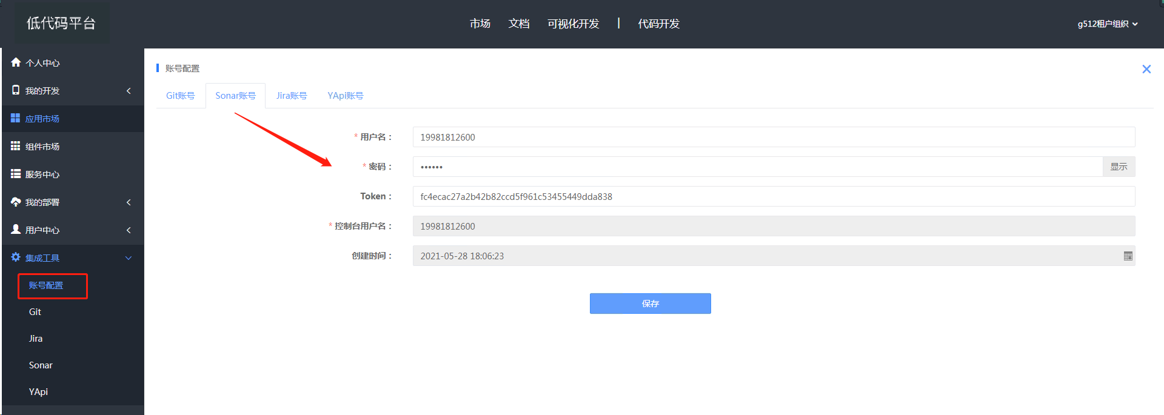The height and width of the screenshot is (415, 1164).
Task: Expand the 我的部署 submenu chevron
Action: click(129, 202)
